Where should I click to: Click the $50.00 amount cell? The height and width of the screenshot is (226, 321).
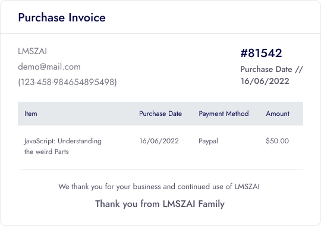[x=278, y=141]
